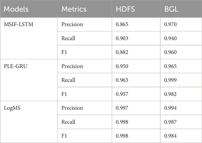The image size is (202, 143).
Task: Click the HDFS column header
Action: pos(125,9)
